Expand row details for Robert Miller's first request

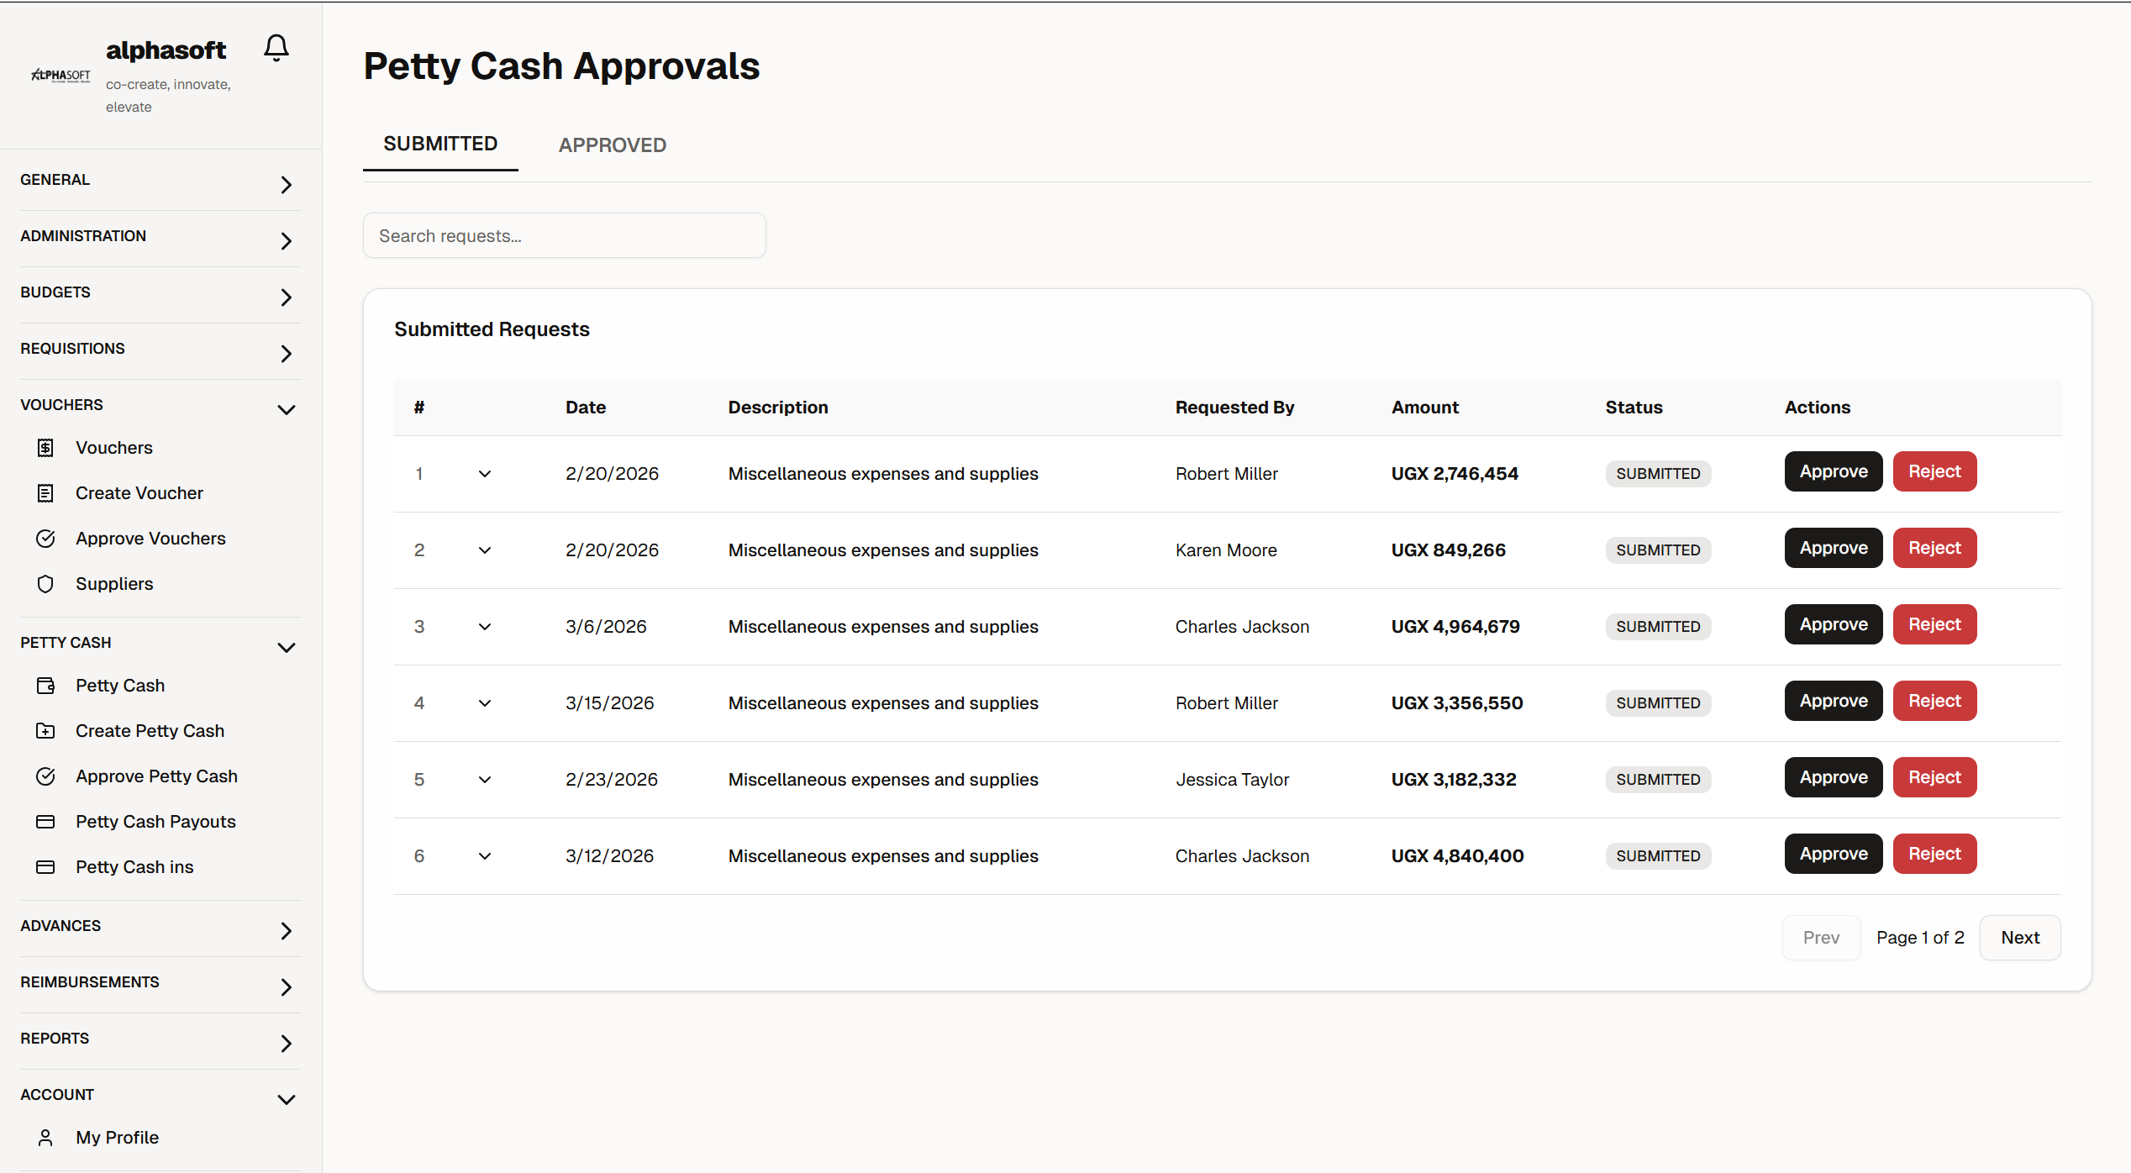(484, 473)
